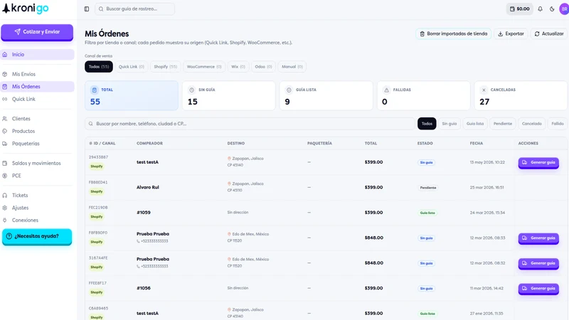This screenshot has height=320, width=569.
Task: Click Borrar importadas de tienda
Action: point(453,33)
